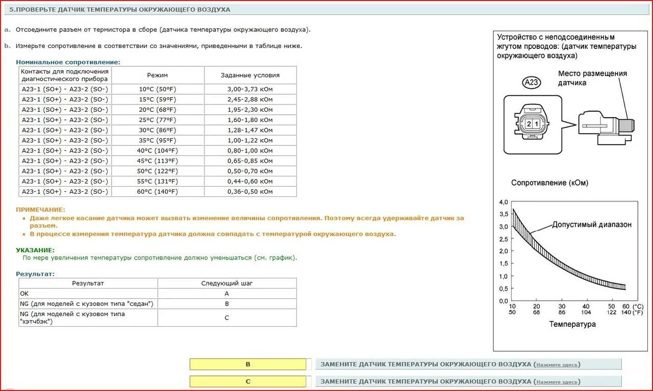
Task: Click the yellow C step button
Action: (x=248, y=381)
